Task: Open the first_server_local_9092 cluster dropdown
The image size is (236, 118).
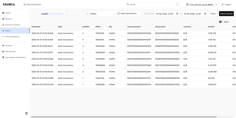Action: tap(201, 5)
